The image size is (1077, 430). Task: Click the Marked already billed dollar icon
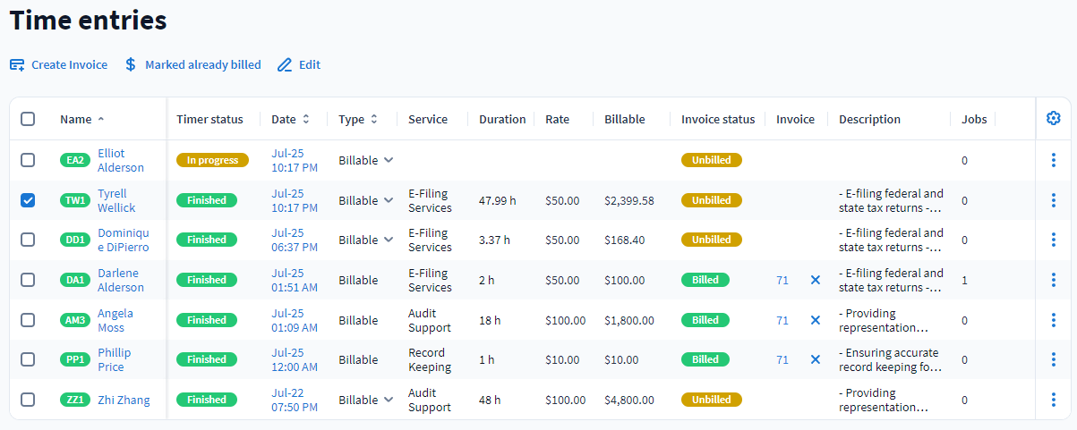click(x=131, y=65)
